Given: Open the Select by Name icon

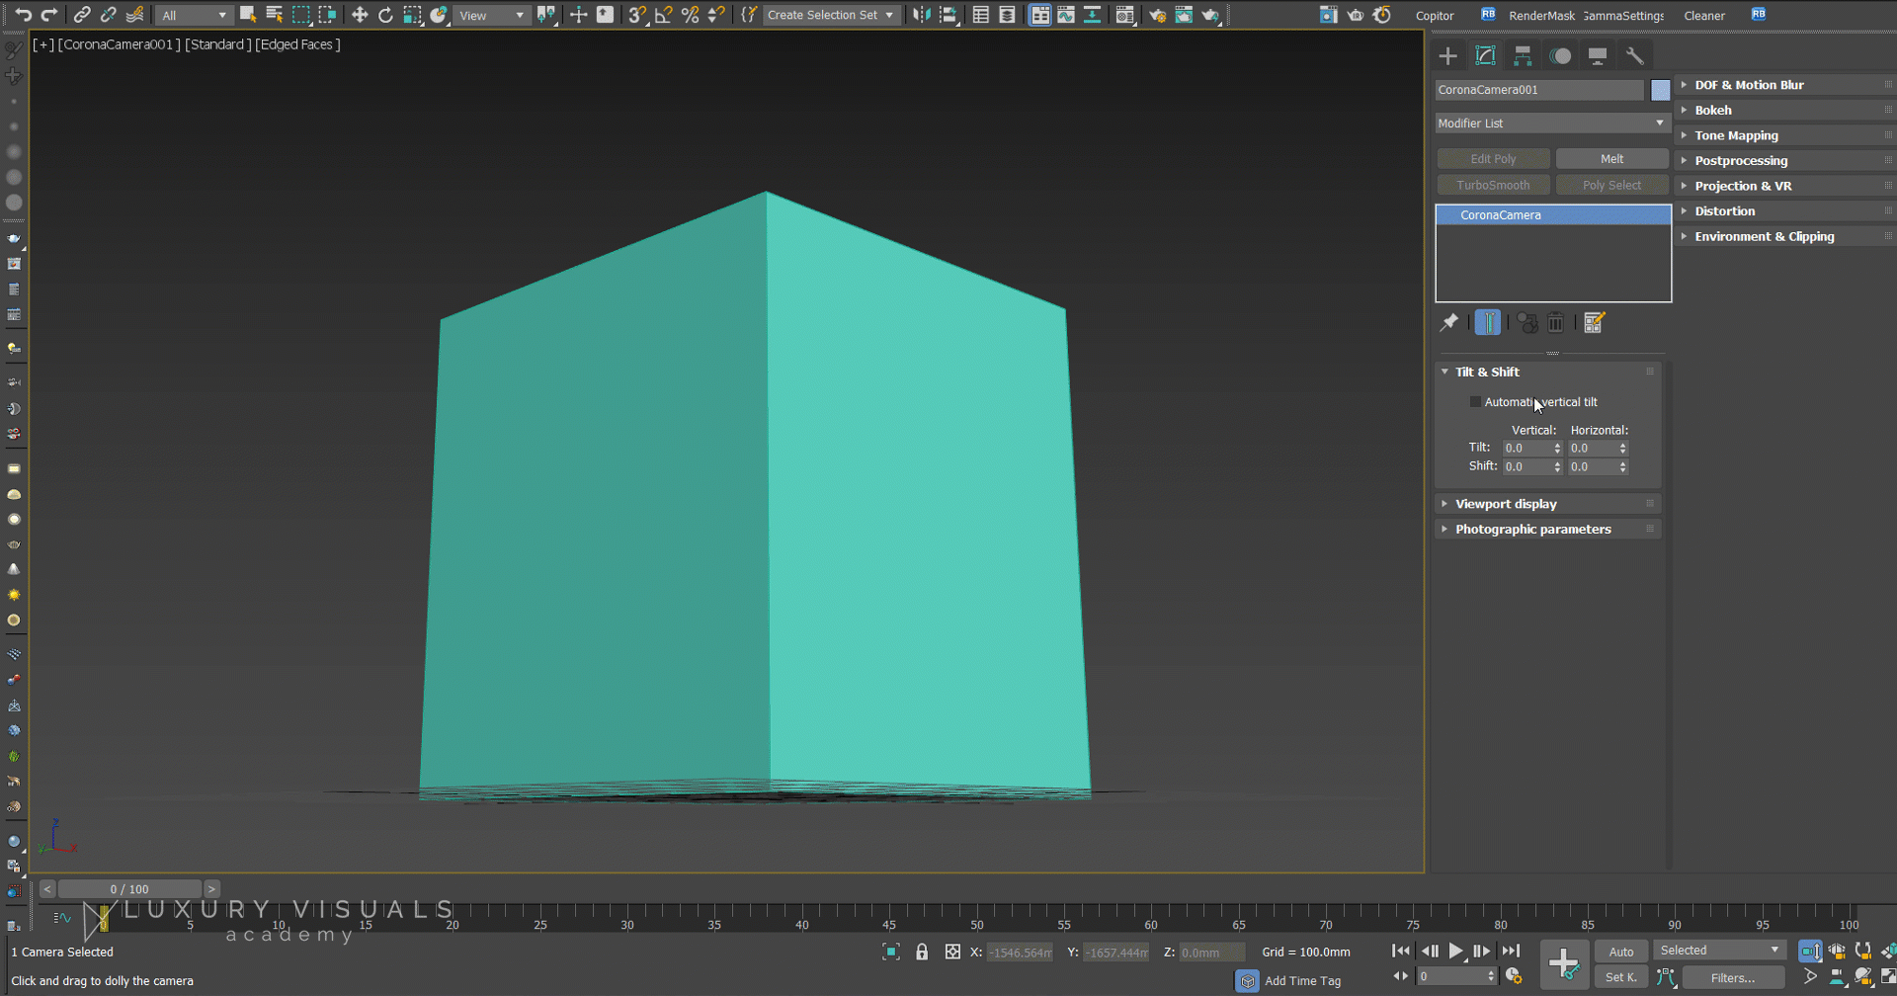Looking at the screenshot, I should click(x=275, y=15).
